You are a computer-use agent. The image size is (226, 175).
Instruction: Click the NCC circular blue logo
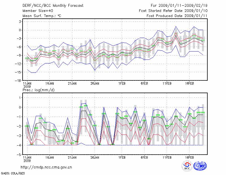point(200,166)
